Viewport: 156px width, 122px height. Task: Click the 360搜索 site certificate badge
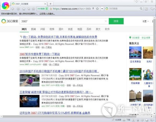43,9
